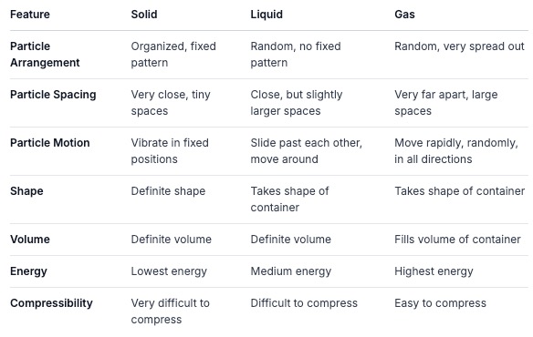Select the Particle Spacing row label
This screenshot has height=337, width=533.
(53, 95)
